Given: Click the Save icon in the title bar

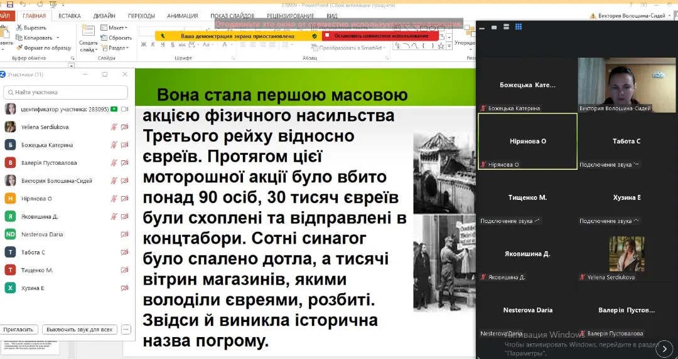Looking at the screenshot, I should click(x=9, y=4).
